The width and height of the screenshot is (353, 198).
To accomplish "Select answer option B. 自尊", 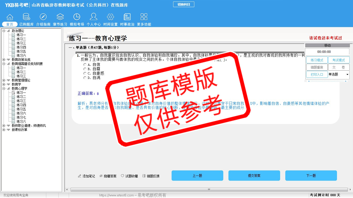I will tap(85, 69).
